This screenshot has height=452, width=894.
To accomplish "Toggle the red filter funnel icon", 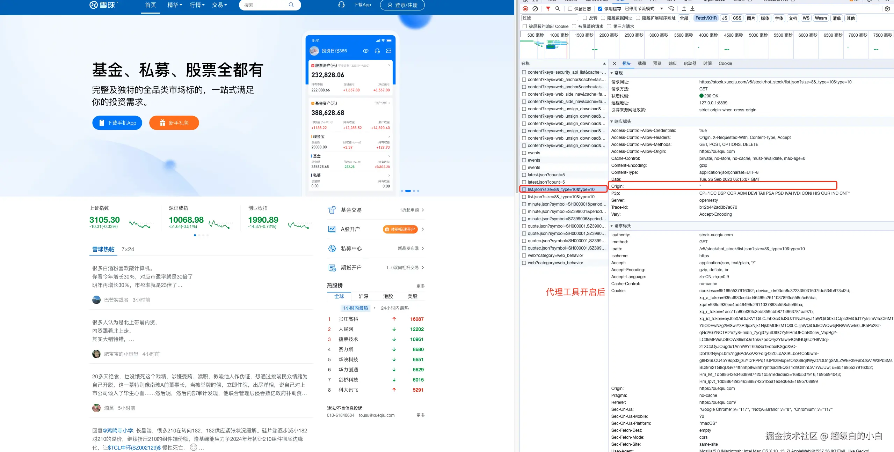I will [548, 9].
